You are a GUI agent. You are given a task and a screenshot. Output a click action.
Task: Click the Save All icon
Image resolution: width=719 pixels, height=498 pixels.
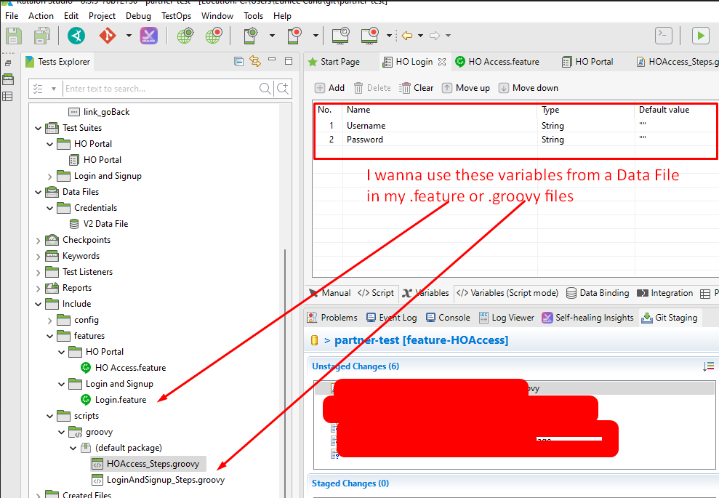click(41, 35)
